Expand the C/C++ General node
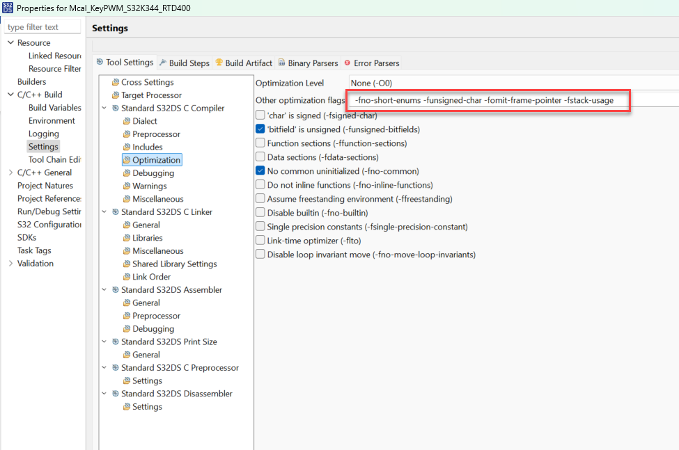The height and width of the screenshot is (450, 679). tap(10, 172)
